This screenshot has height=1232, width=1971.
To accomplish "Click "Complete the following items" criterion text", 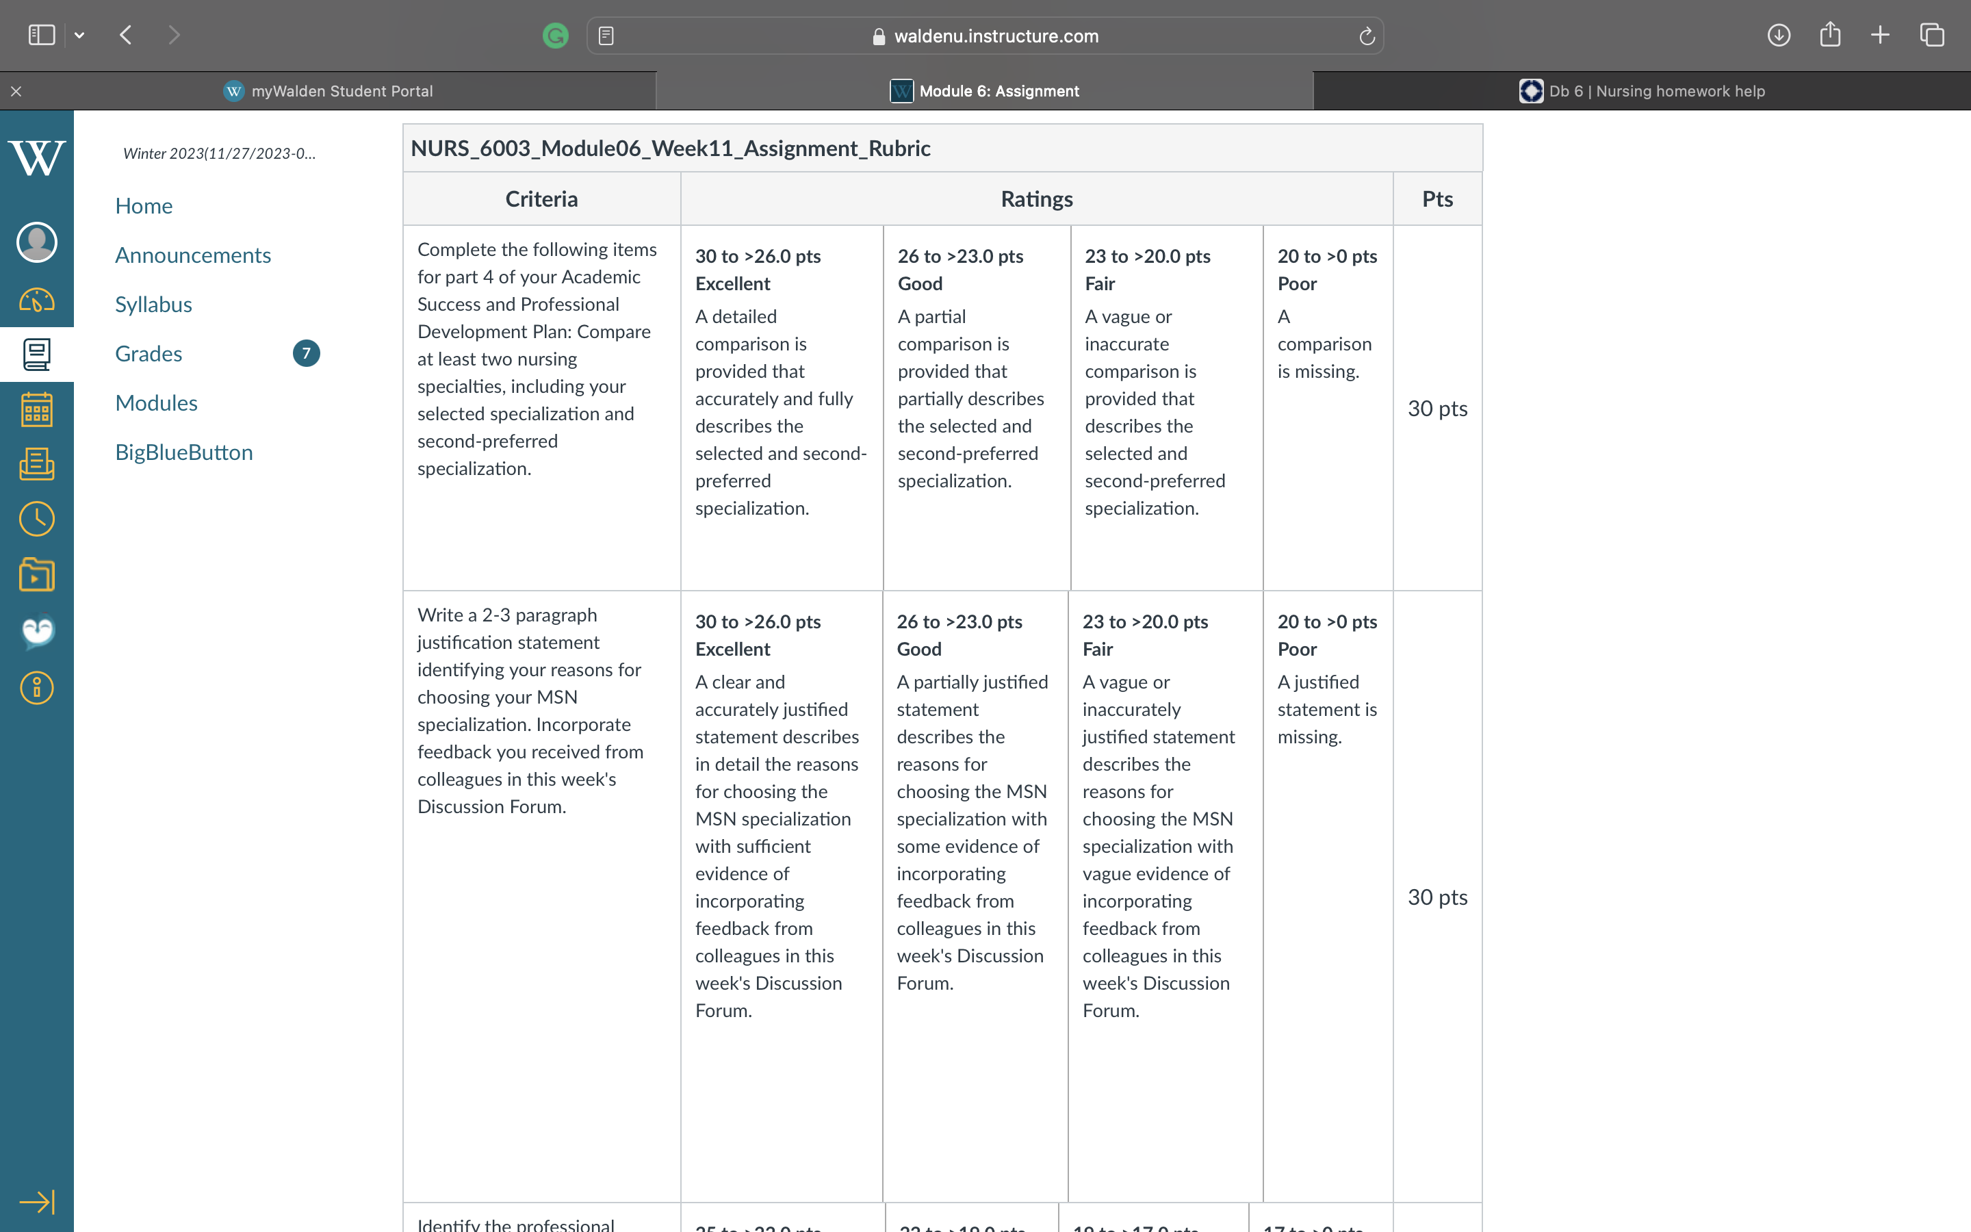I will 537,359.
